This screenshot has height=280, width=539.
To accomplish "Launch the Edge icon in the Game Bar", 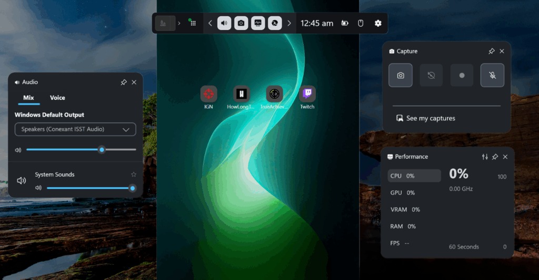I will (x=274, y=23).
